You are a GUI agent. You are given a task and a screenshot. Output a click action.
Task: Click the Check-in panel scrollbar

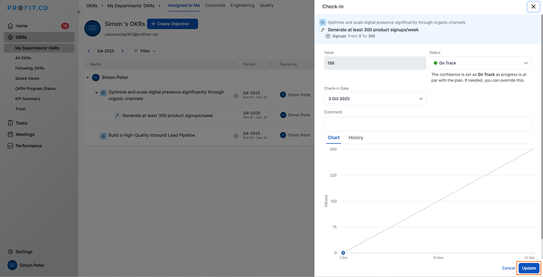[541, 126]
